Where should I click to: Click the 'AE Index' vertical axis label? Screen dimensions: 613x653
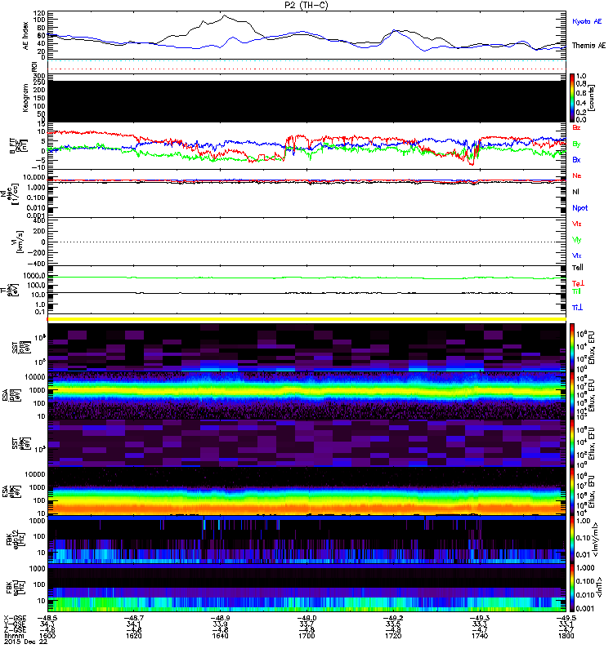pos(26,36)
